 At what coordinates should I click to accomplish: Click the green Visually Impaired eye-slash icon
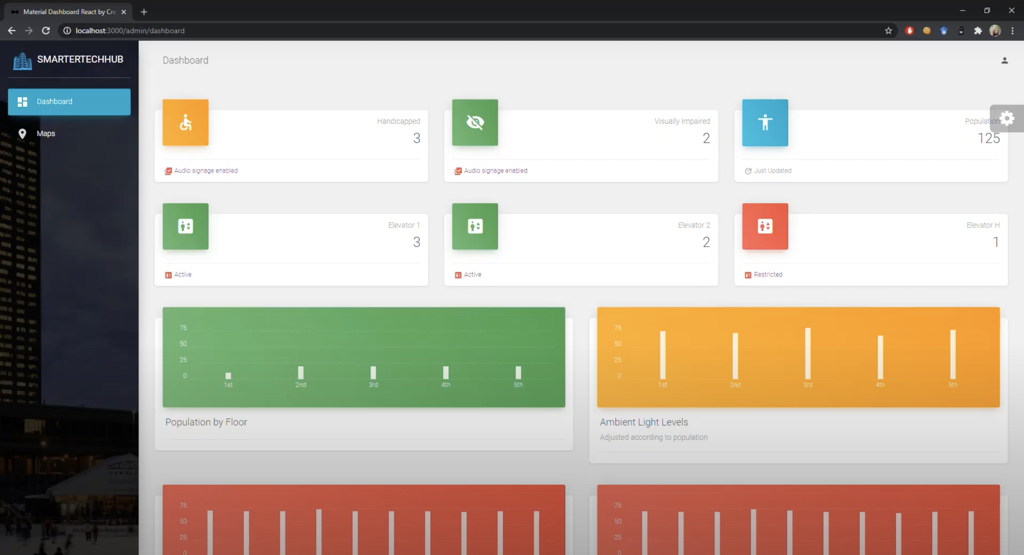(475, 122)
